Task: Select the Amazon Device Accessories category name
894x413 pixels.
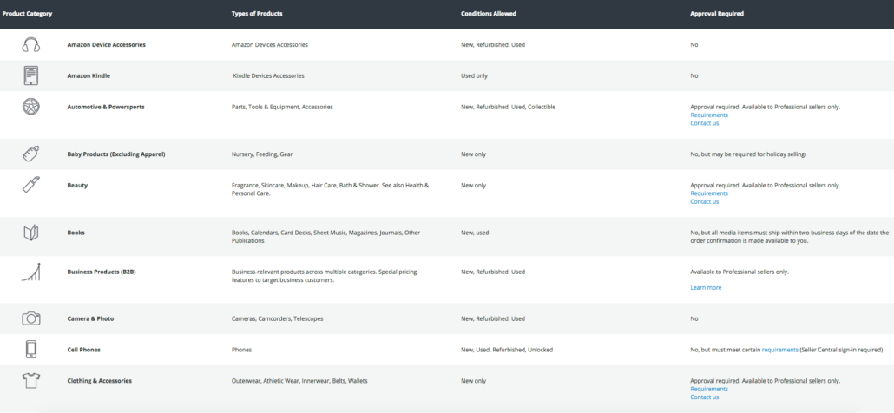Action: (106, 44)
